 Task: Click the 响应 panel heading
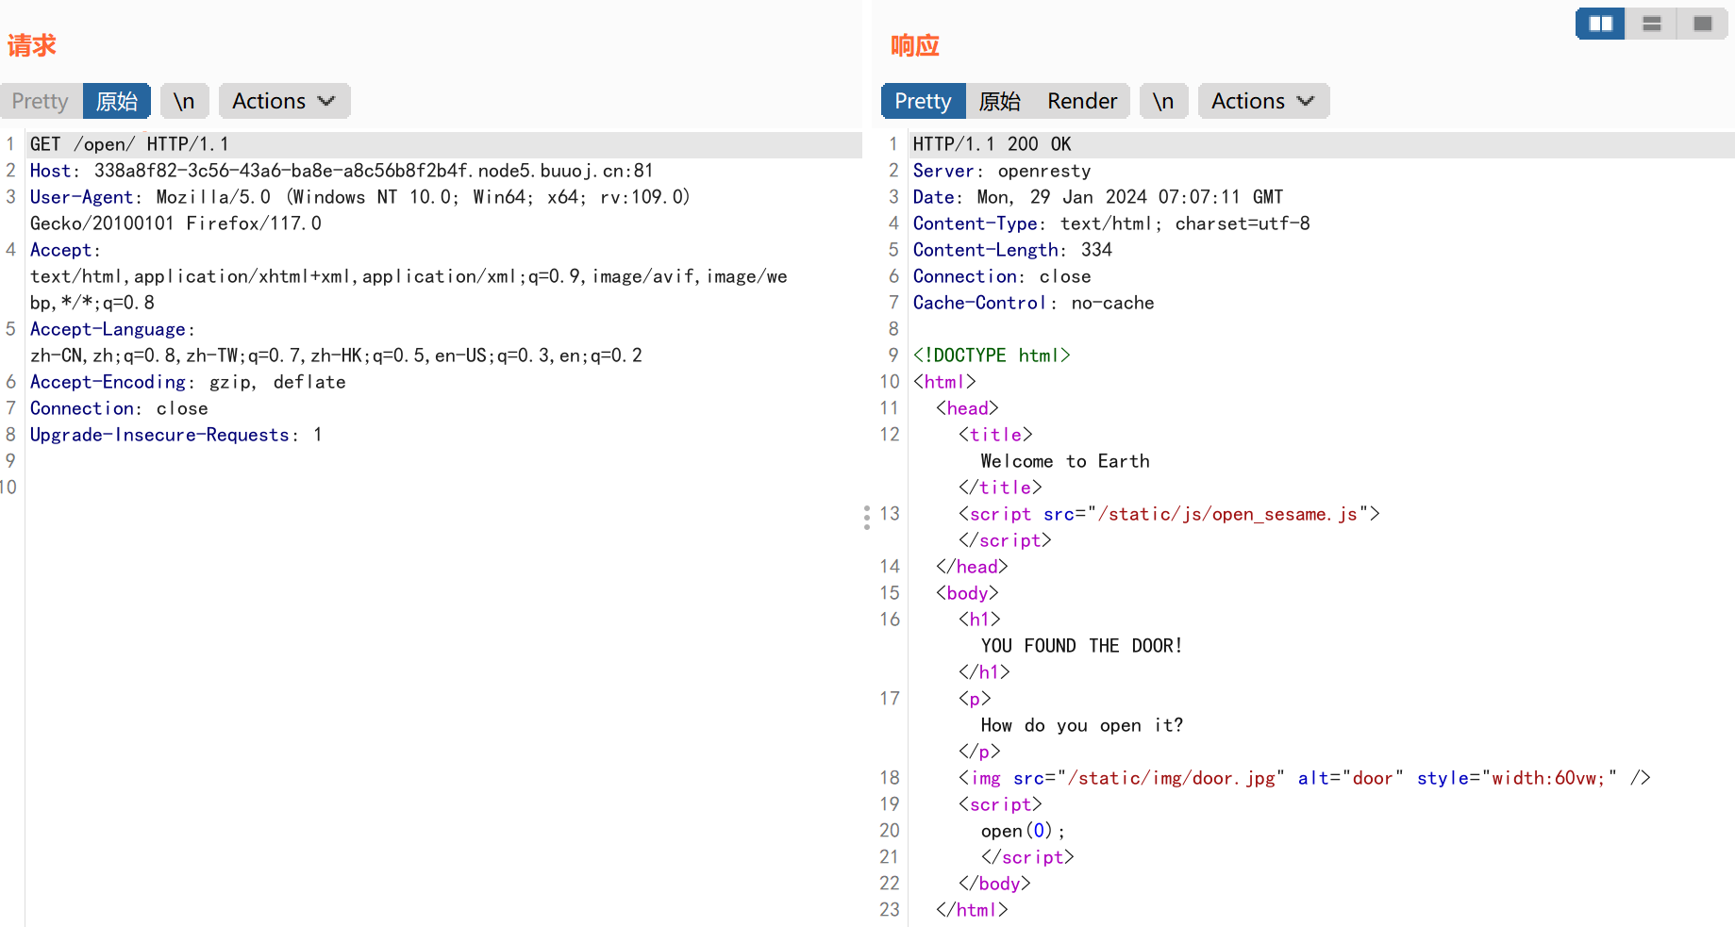click(x=915, y=45)
